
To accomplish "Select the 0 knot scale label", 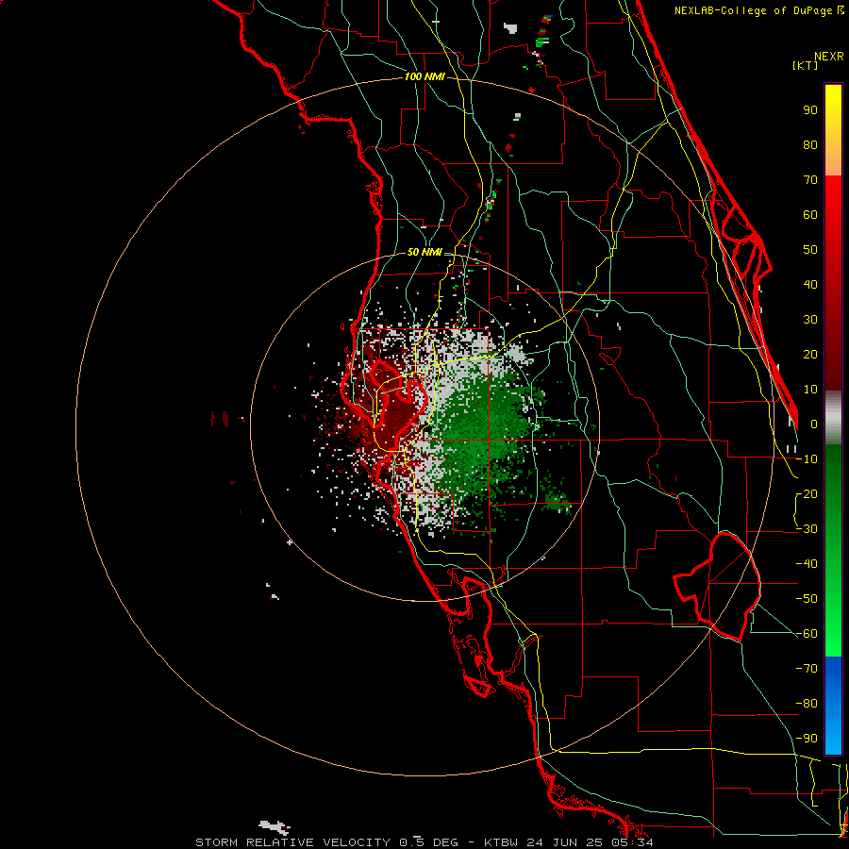I will tap(814, 424).
